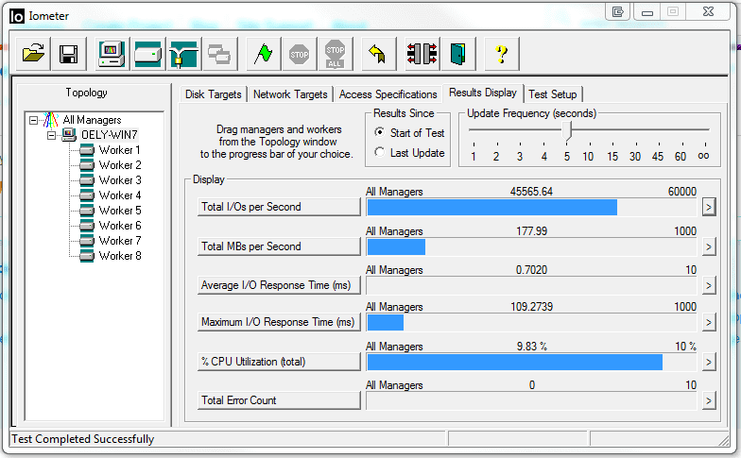Image resolution: width=741 pixels, height=458 pixels.
Task: Open the Test Setup tab
Action: (552, 94)
